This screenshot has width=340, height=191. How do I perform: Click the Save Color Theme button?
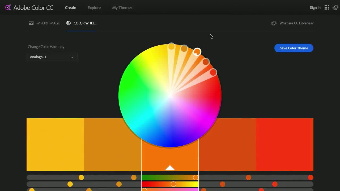coord(294,48)
